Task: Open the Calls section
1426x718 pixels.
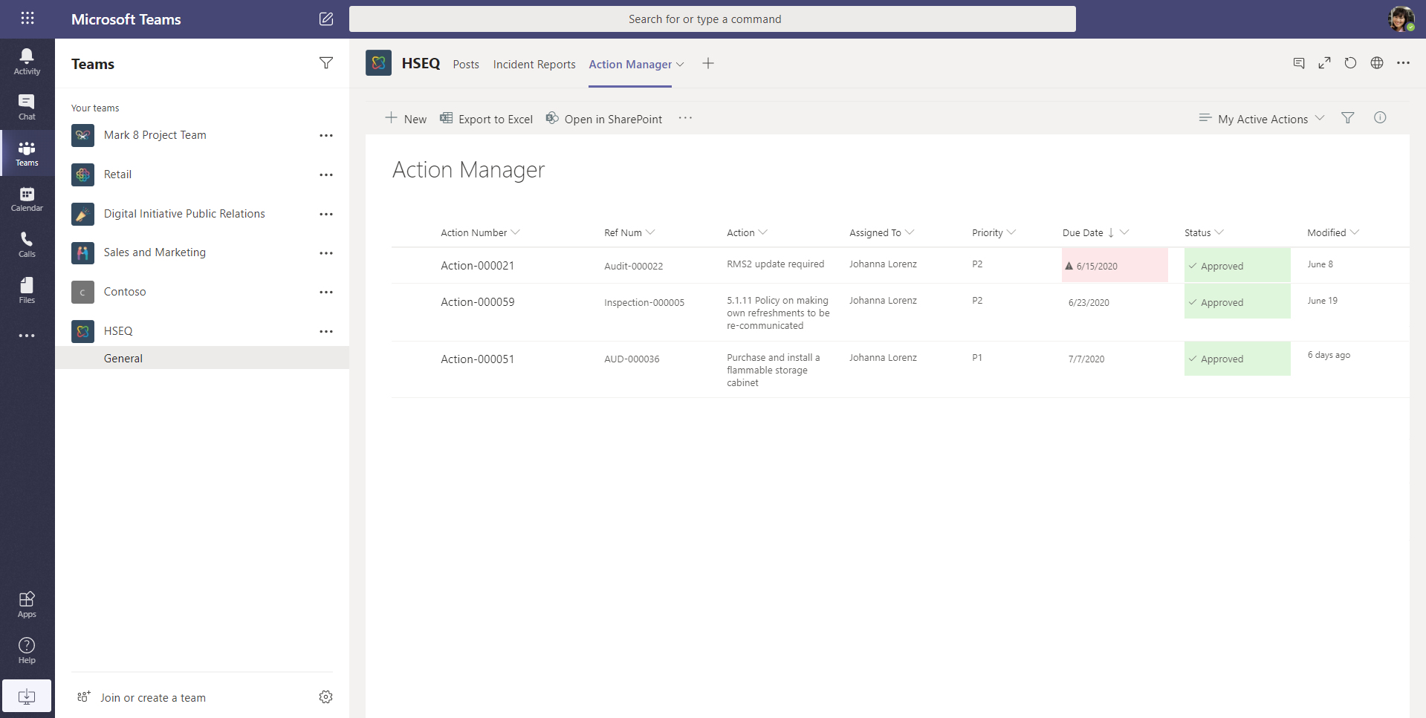Action: 27,244
